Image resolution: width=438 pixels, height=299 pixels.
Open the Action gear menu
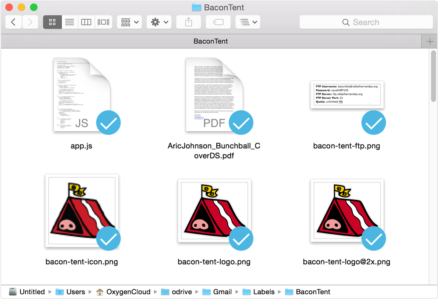tap(159, 22)
